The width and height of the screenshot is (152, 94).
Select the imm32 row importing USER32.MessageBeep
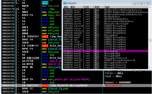105,37
